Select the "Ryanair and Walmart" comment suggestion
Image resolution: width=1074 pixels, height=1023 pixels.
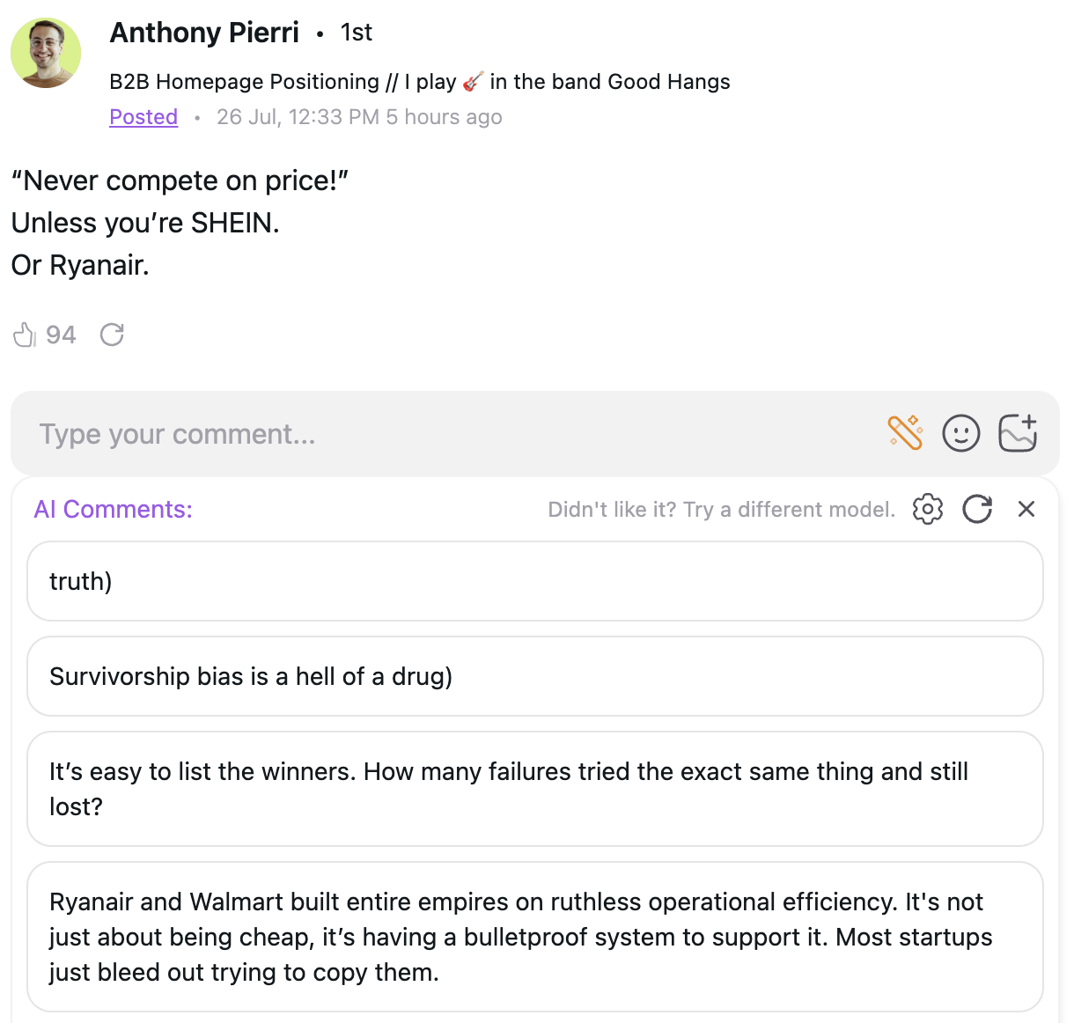(534, 937)
